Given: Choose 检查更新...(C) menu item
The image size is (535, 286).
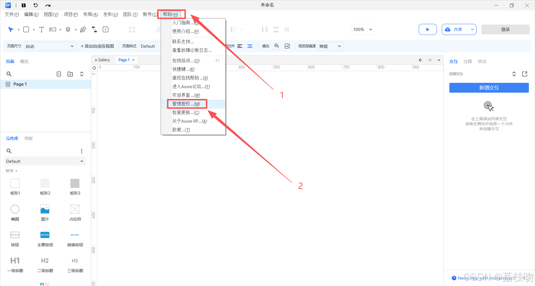Looking at the screenshot, I should click(193, 113).
